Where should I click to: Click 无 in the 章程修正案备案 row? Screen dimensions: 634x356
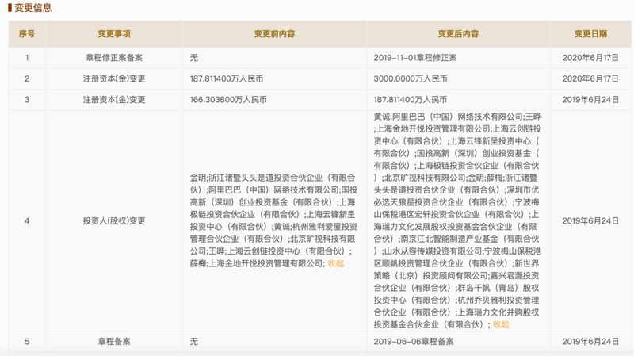194,58
